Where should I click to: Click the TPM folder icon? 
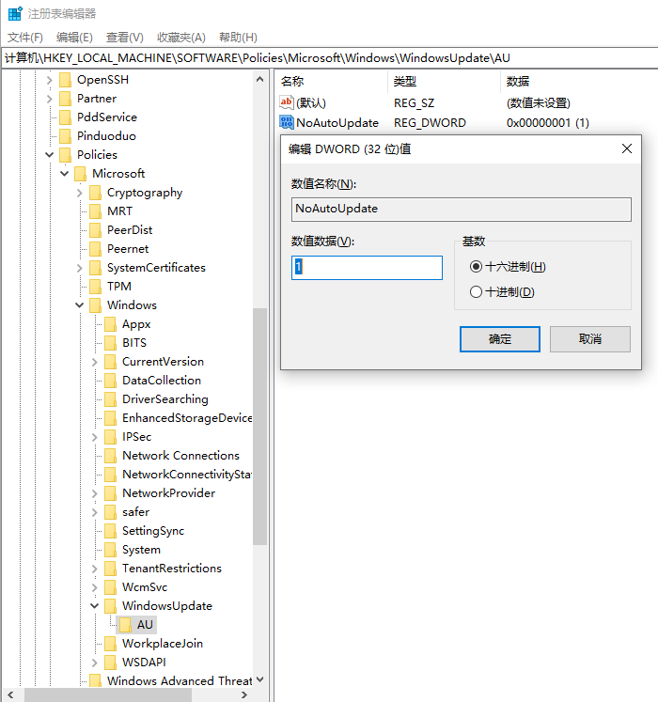[x=95, y=287]
